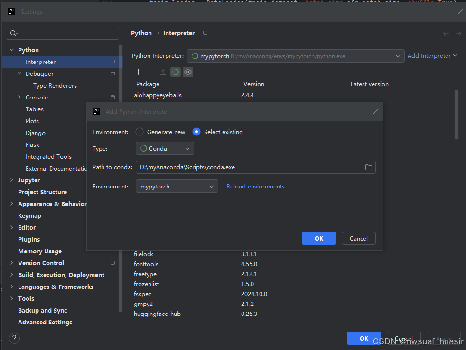Screen dimensions: 466x350
Task: Open Tables settings page
Action: tap(35, 109)
